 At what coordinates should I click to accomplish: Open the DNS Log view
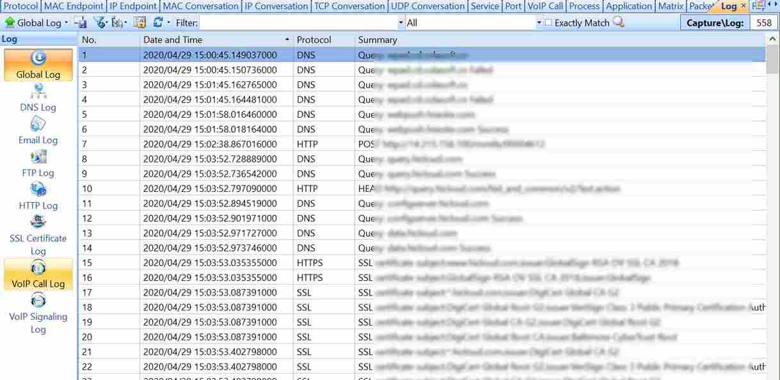[x=38, y=100]
